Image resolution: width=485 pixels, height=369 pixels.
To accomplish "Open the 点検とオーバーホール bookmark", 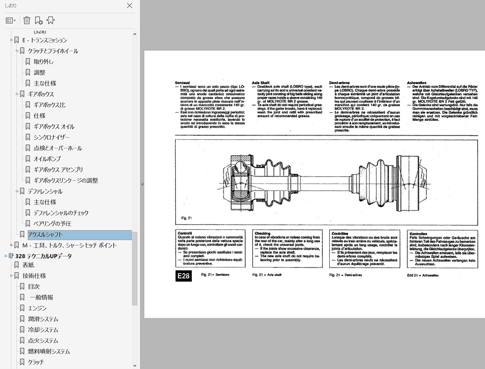I will (58, 148).
